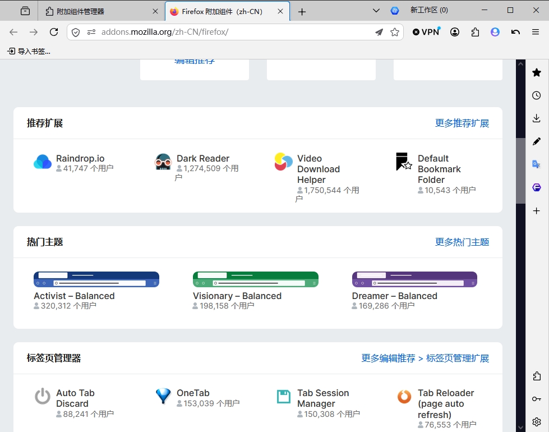Open 更多推荐扩展 link

(x=462, y=123)
